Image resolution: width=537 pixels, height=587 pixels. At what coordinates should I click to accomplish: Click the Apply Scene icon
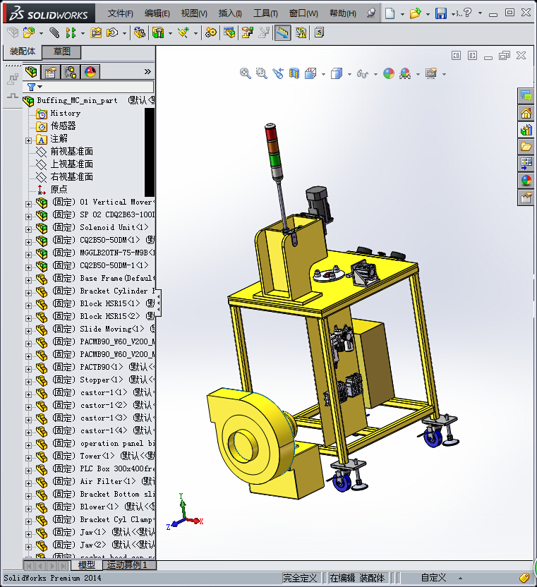point(405,73)
